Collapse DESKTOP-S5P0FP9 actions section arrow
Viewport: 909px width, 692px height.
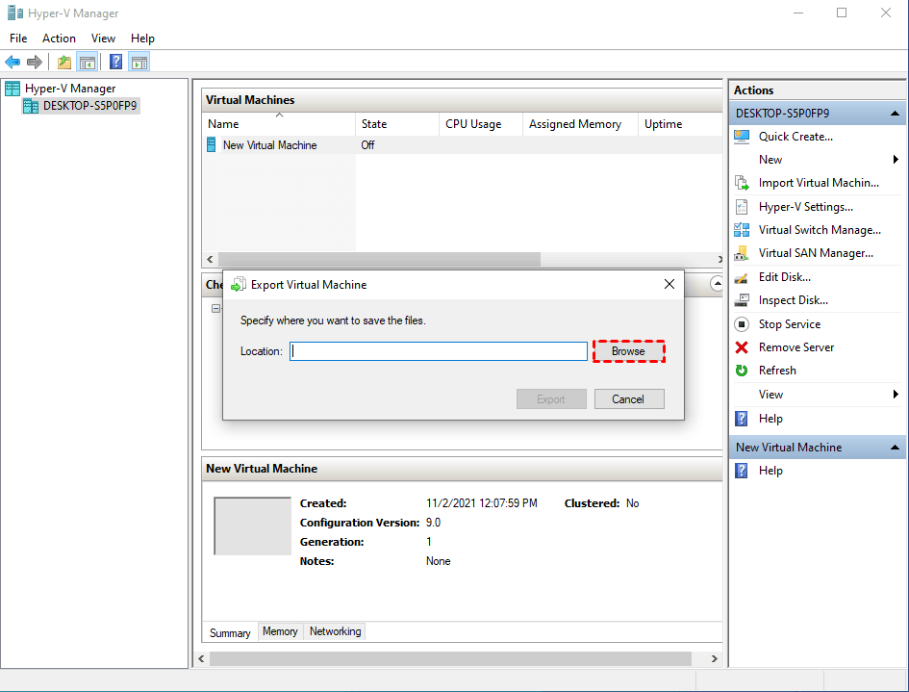pos(895,114)
